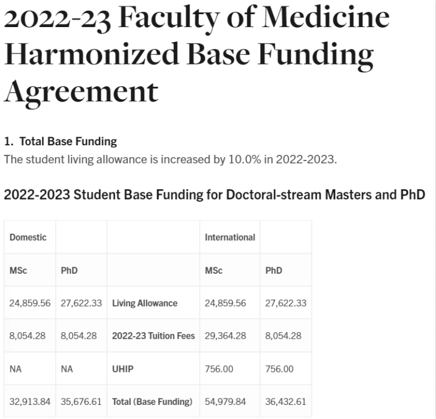Click the "2022-2023 Student Base Funding" table heading

[x=214, y=195]
